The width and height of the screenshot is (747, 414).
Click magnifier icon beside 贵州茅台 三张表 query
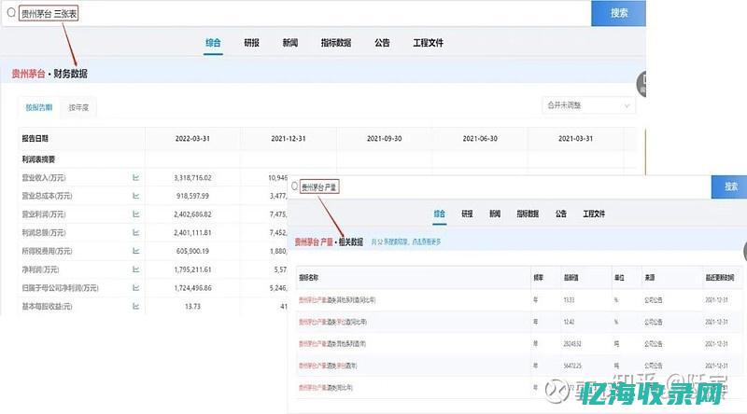pyautogui.click(x=11, y=12)
